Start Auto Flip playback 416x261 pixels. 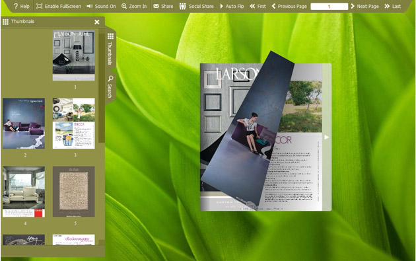coord(232,6)
